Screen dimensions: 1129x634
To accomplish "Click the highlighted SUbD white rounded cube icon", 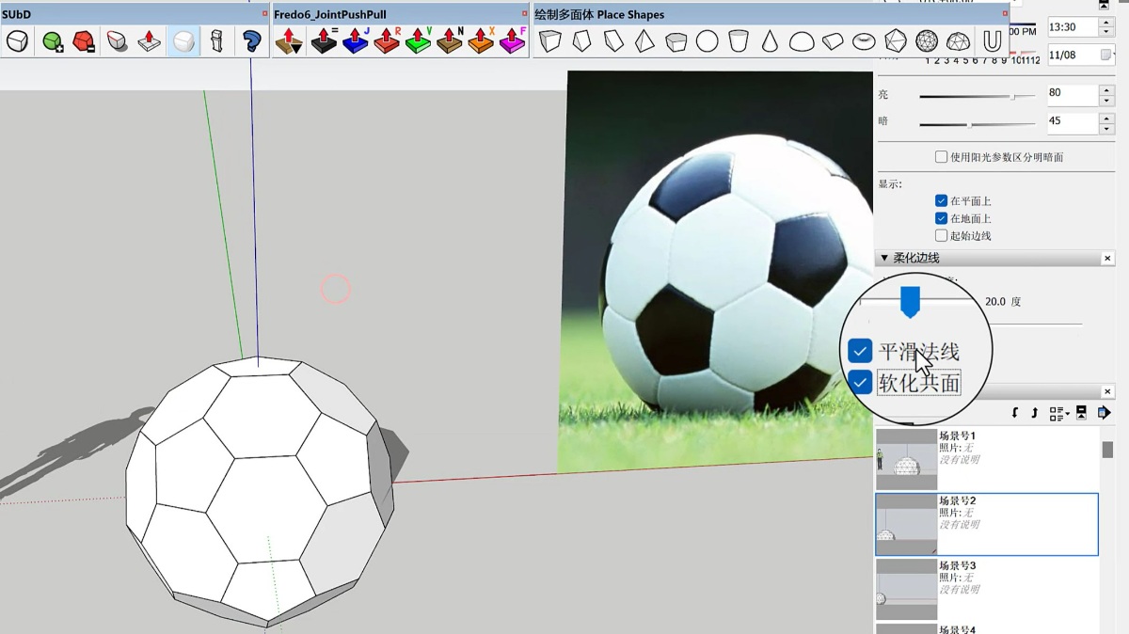I will [184, 41].
